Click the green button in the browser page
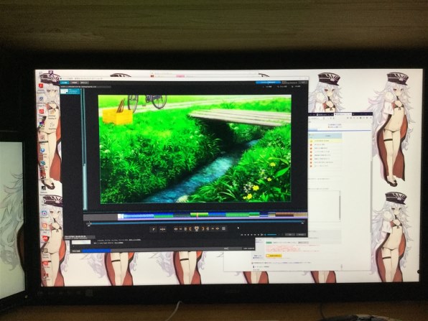This screenshot has height=321, width=428. tap(269, 243)
